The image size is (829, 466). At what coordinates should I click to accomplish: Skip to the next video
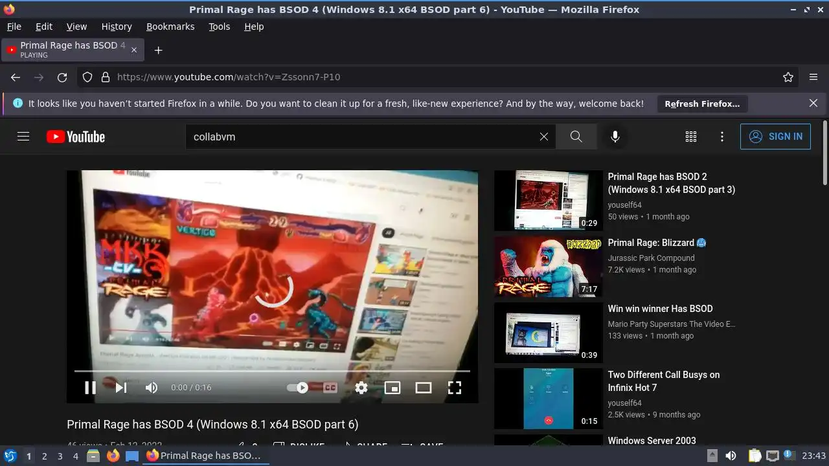coord(121,388)
